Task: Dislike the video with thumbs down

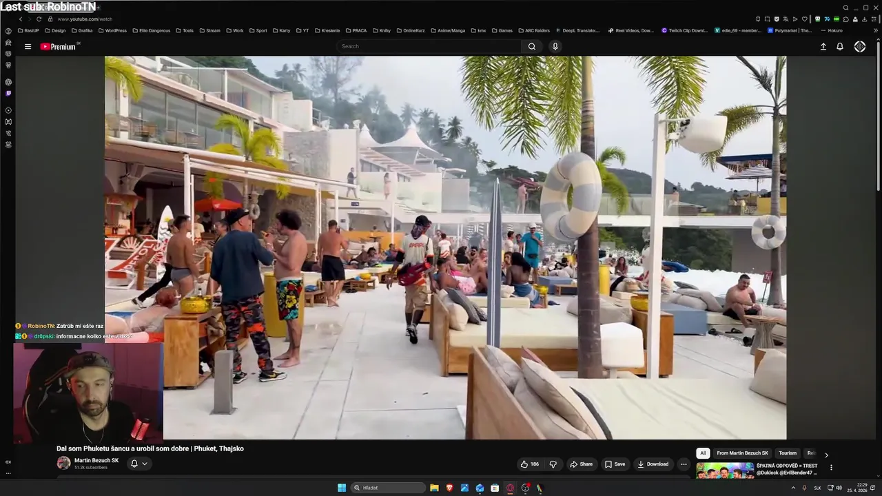Action: pos(553,464)
